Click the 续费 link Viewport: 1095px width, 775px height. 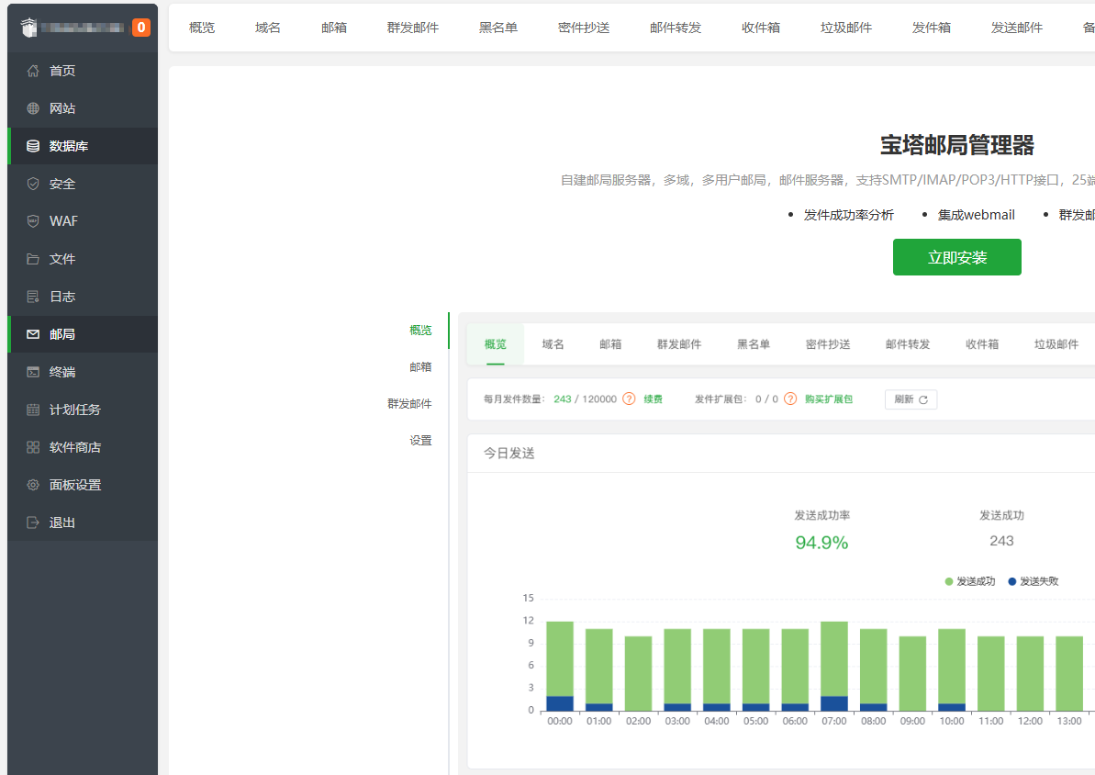click(653, 399)
